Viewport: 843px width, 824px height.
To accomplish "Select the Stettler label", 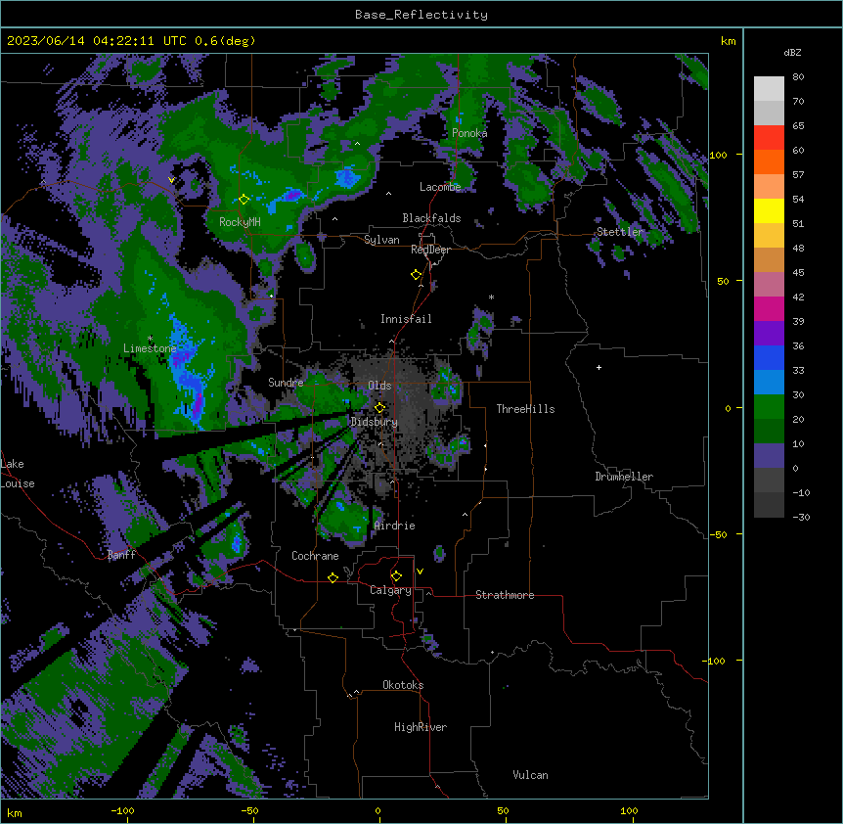I will (x=620, y=232).
